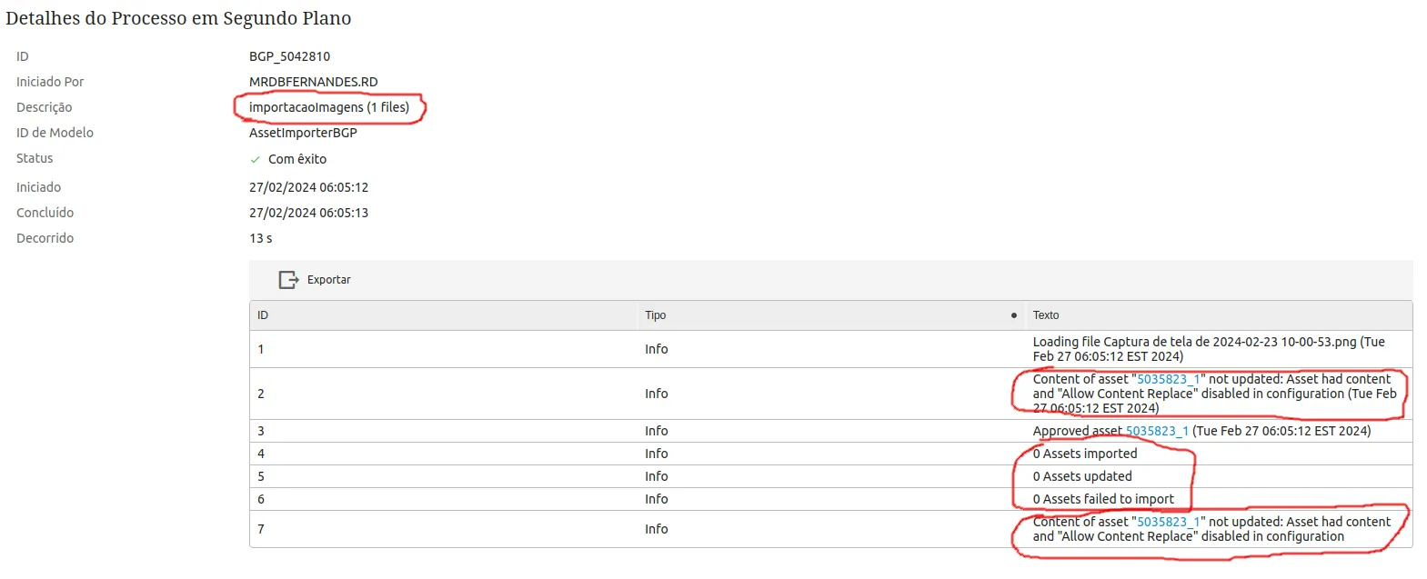Sort by the Tipo column header
The height and width of the screenshot is (579, 1427).
click(x=656, y=315)
